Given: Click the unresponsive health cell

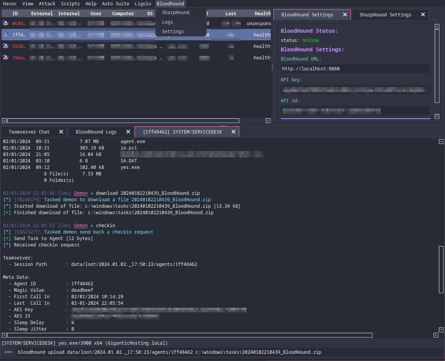Looking at the screenshot, I should (259, 23).
